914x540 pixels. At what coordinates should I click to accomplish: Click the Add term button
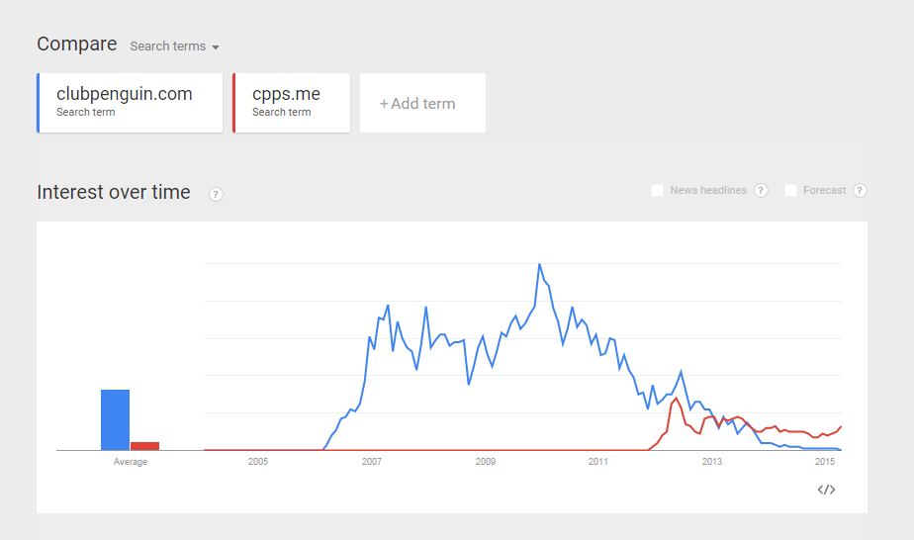pyautogui.click(x=422, y=103)
